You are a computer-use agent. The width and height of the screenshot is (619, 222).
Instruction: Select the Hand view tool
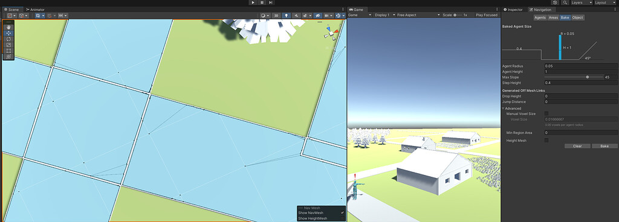pos(8,27)
